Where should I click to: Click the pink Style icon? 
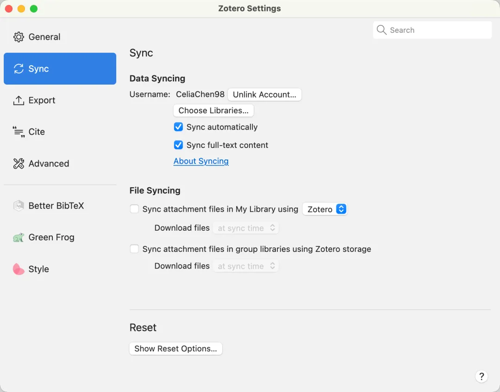tap(19, 269)
